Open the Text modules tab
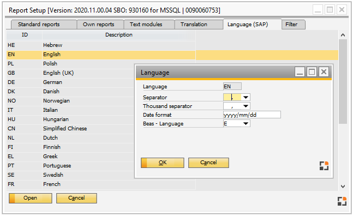The width and height of the screenshot is (353, 216). point(149,25)
